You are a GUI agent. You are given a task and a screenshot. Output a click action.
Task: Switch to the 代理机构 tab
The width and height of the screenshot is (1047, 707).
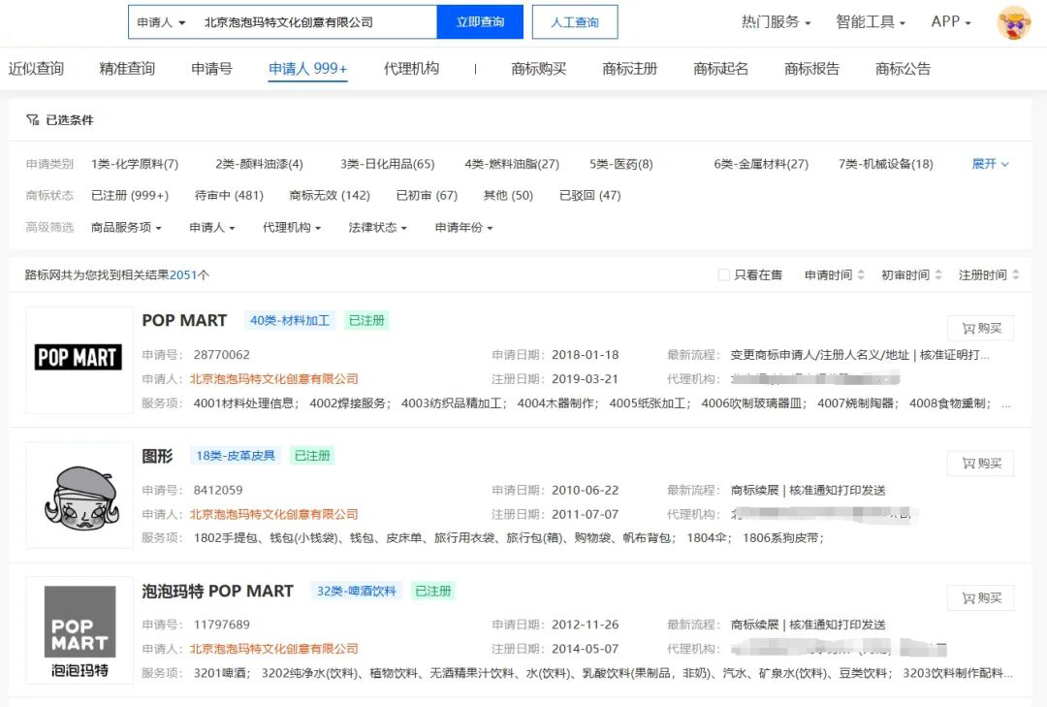[x=411, y=69]
